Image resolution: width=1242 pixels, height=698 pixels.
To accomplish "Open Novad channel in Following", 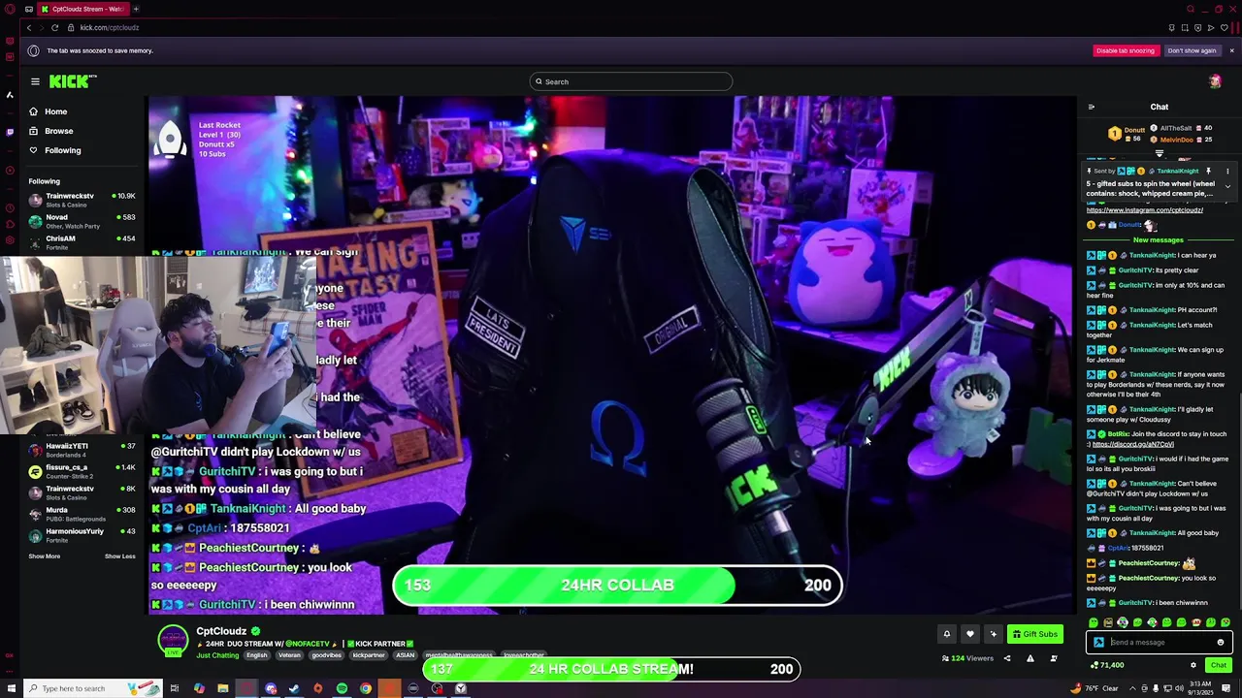I will coord(82,222).
